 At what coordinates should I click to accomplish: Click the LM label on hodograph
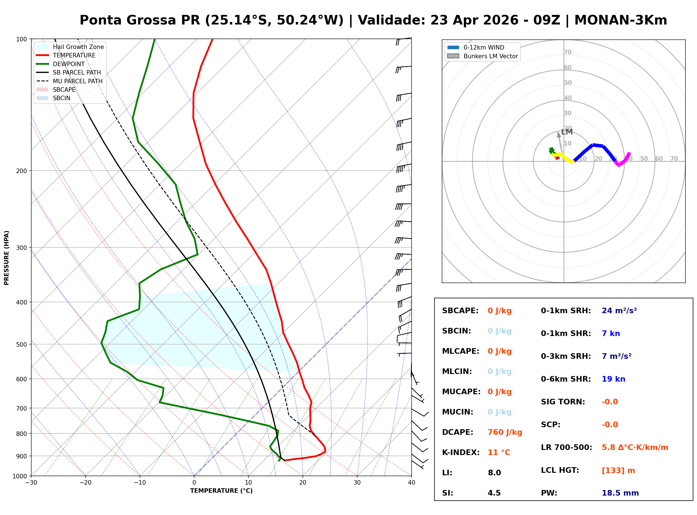567,132
